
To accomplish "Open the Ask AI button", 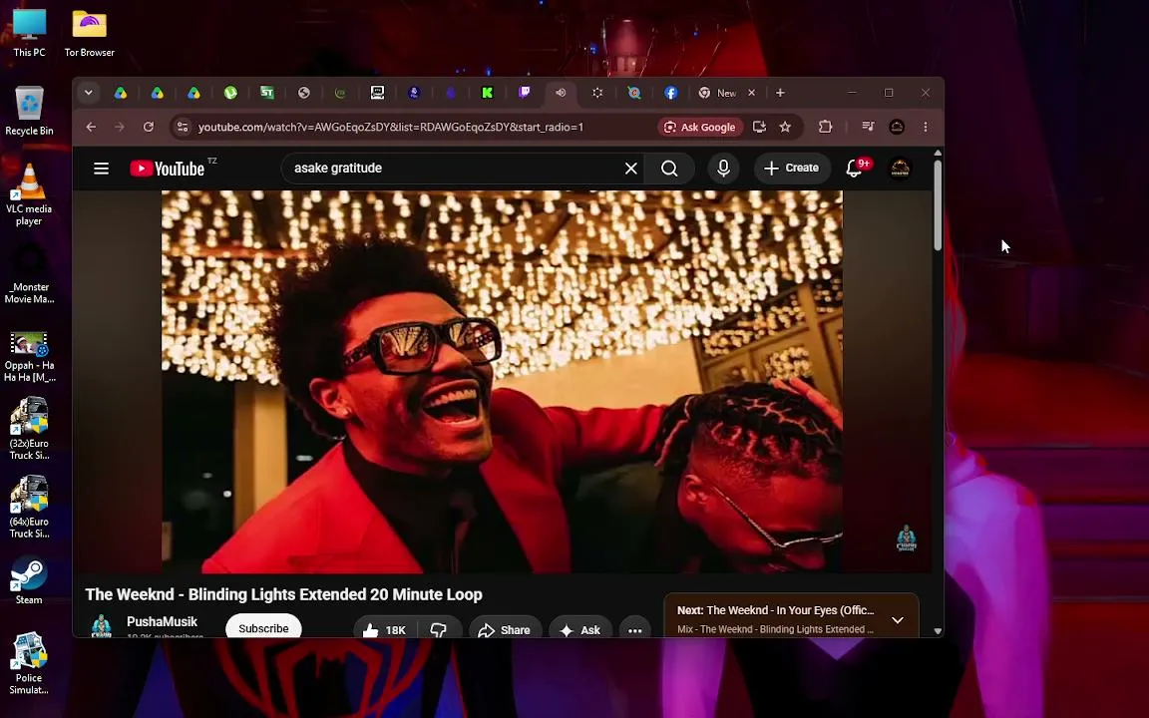I will click(x=579, y=630).
